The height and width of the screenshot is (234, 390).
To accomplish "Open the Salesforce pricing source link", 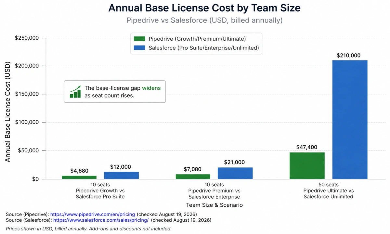I will [101, 220].
